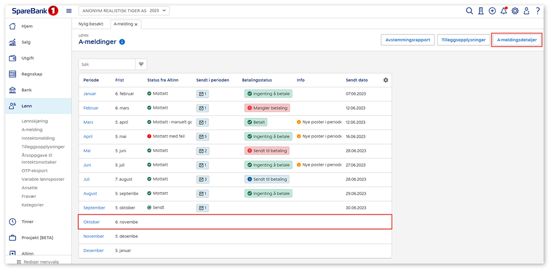Open the filter icon next to search

point(141,64)
